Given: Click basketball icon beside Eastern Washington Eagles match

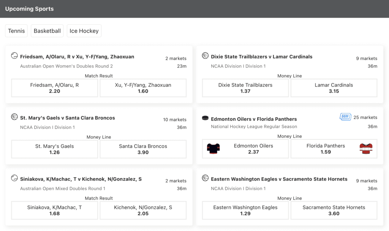Looking at the screenshot, I should pyautogui.click(x=205, y=178).
